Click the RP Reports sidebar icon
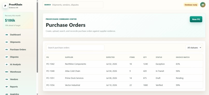This screenshot has height=95, width=209. (6, 87)
